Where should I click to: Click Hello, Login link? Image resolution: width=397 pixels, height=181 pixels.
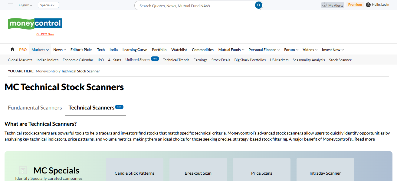pos(380,5)
